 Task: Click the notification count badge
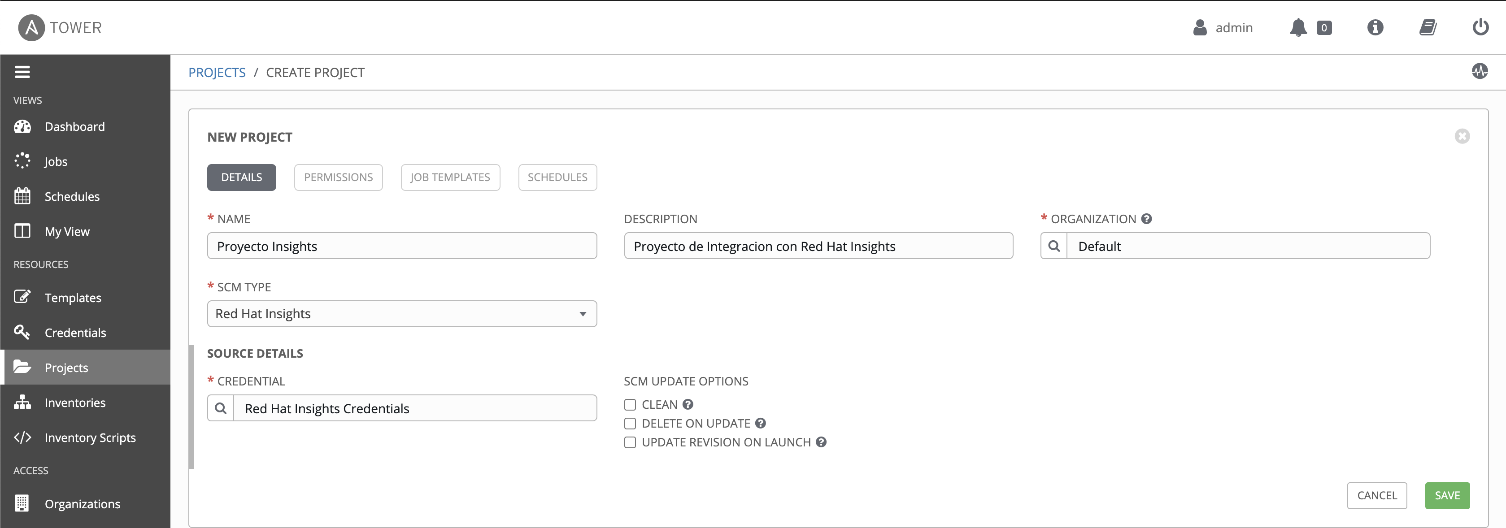click(1324, 27)
